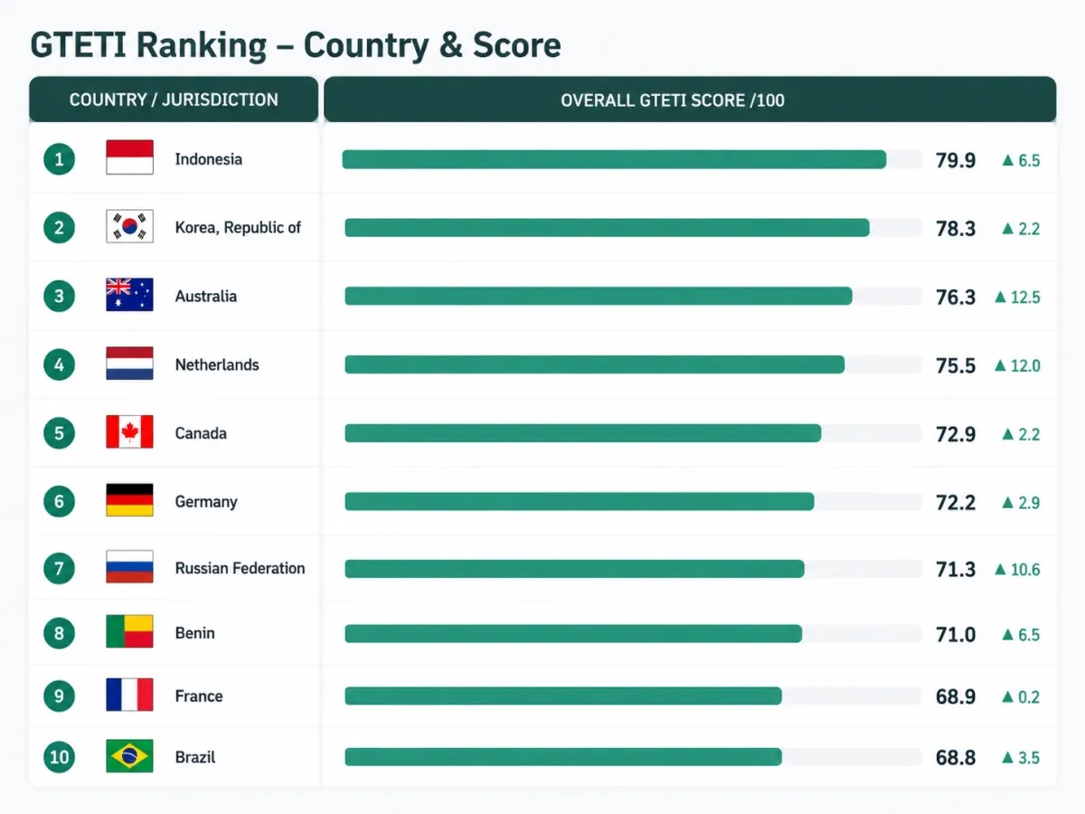This screenshot has width=1085, height=814.
Task: Click the Netherlands flag icon
Action: 129,364
